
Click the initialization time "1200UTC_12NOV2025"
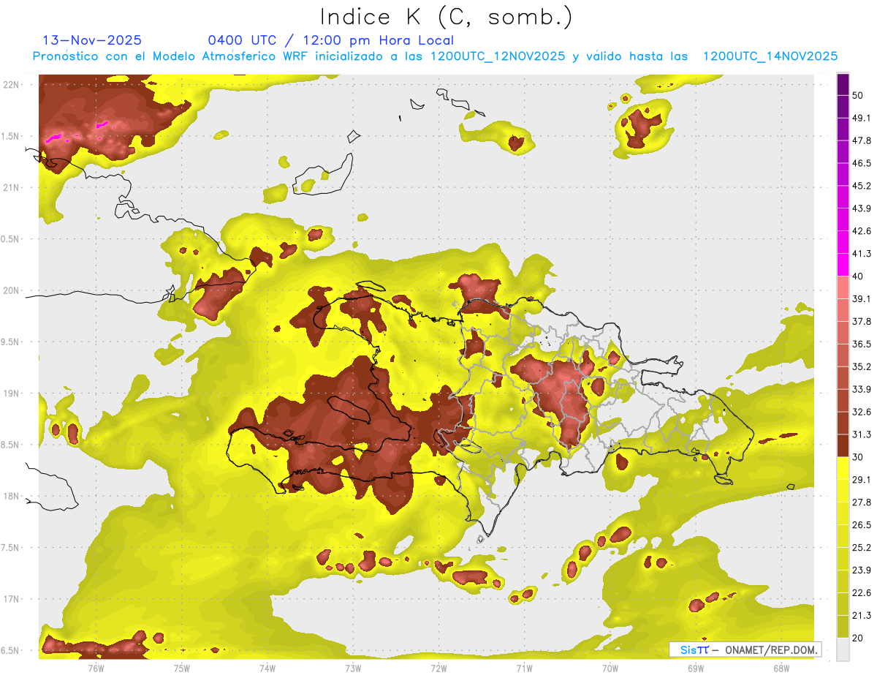click(x=497, y=56)
